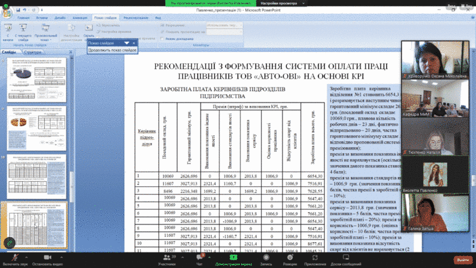476x268 pixels.
Task: Select slide thumbnail with pie chart
Action: [37, 80]
